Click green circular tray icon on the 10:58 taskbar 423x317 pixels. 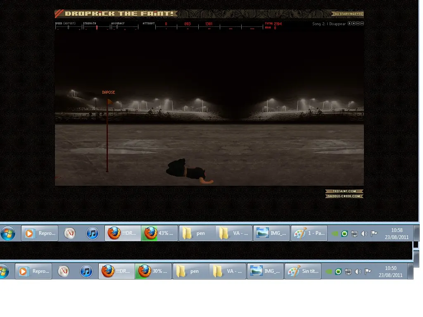345,234
